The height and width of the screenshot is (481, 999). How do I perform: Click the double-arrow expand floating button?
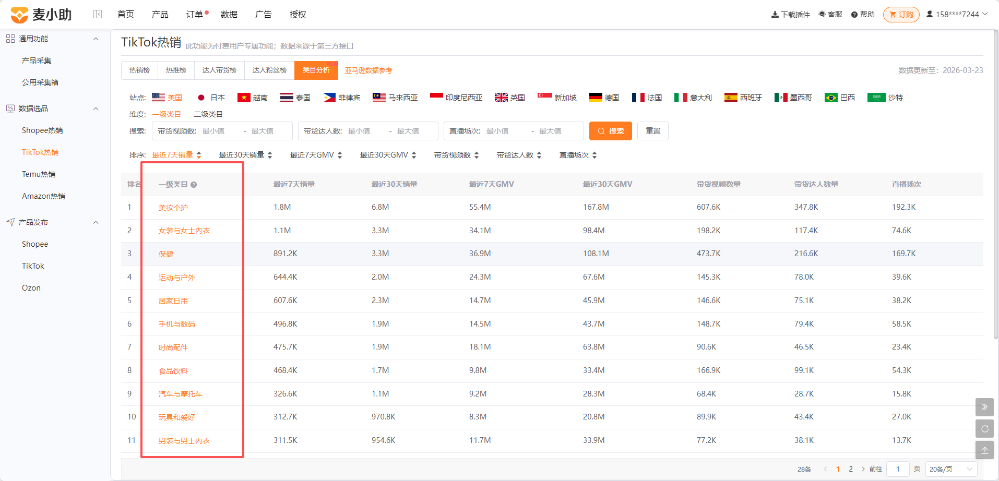(x=984, y=407)
